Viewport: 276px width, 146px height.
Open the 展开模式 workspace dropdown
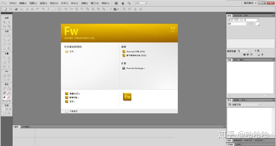[250, 3]
